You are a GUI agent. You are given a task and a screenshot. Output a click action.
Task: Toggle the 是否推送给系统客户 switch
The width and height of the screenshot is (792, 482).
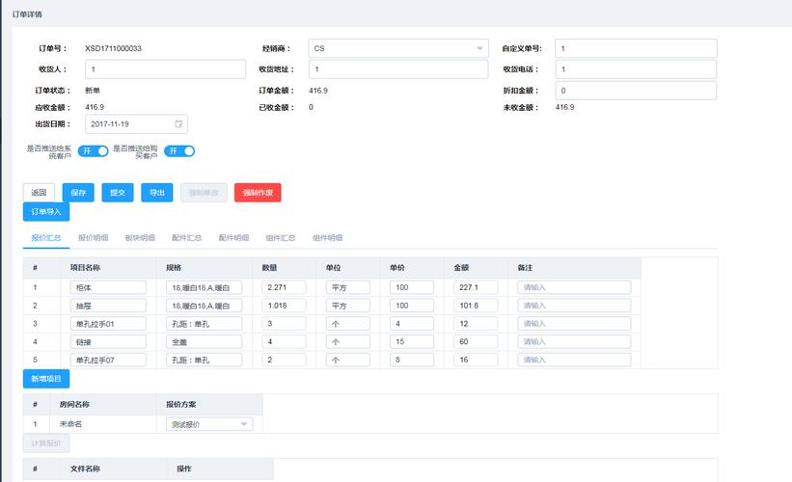point(93,151)
